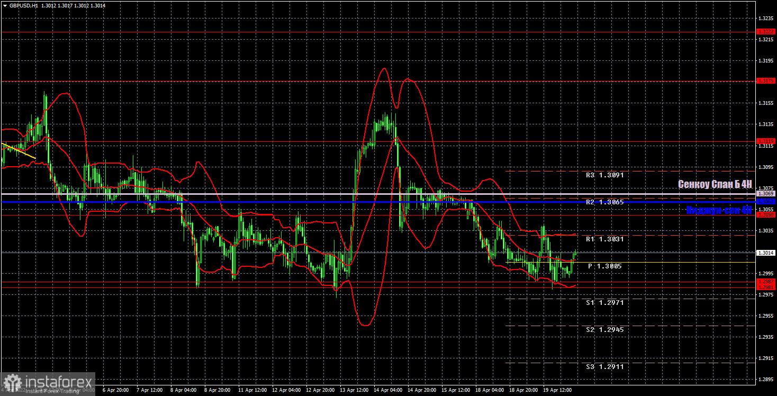Click the 18 Apr 04:00 time label
Screen dimensions: 777x396
click(x=489, y=390)
